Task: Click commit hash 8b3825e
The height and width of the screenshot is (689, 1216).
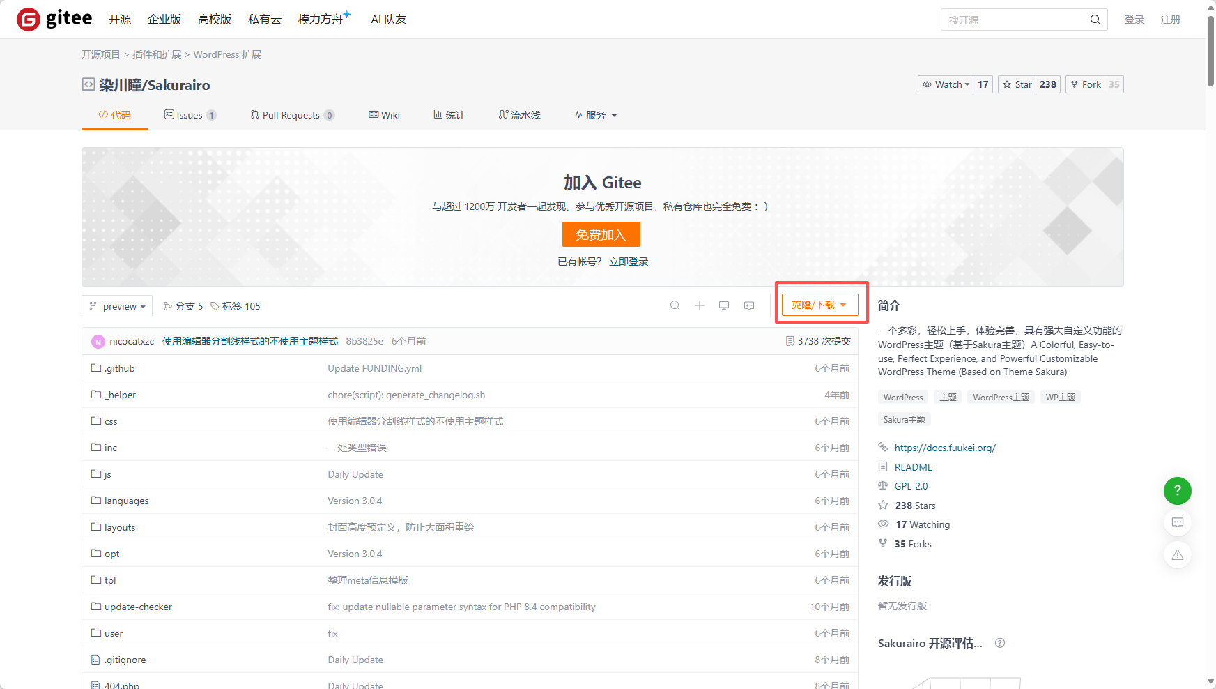Action: tap(364, 341)
